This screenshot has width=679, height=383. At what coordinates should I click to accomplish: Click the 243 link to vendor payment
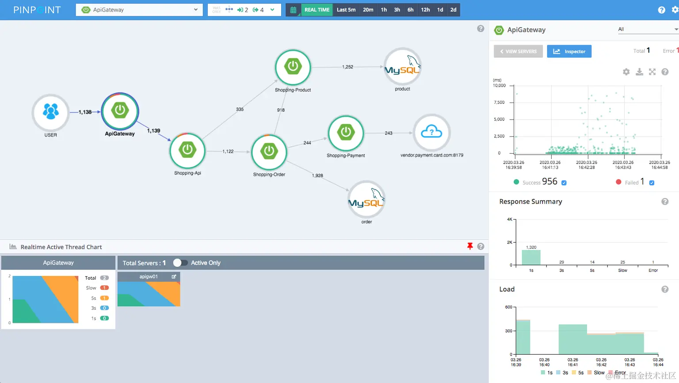pyautogui.click(x=389, y=133)
